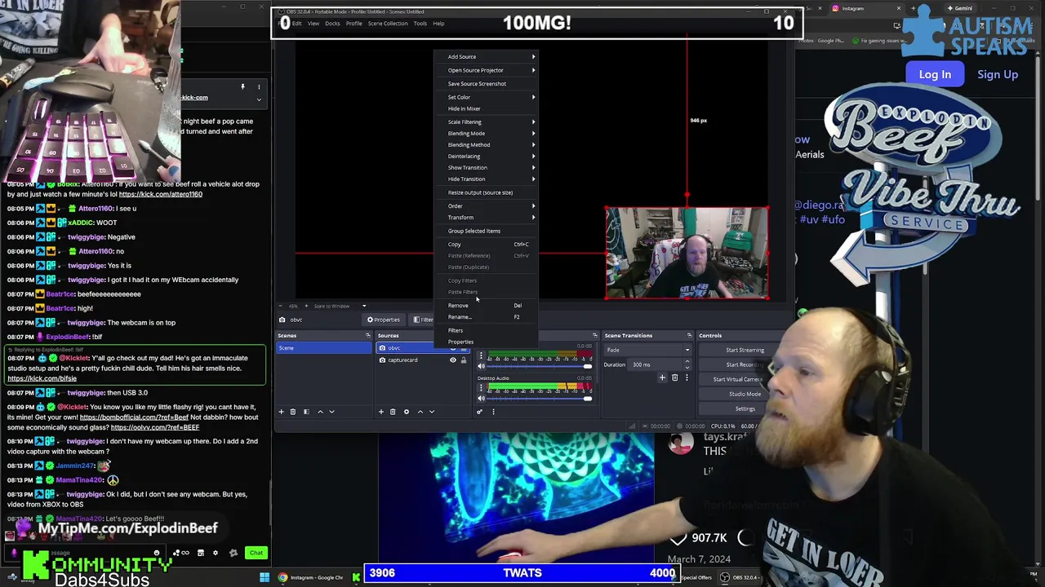Open chat settings gear in Kick chat
This screenshot has height=587, width=1045.
216,553
